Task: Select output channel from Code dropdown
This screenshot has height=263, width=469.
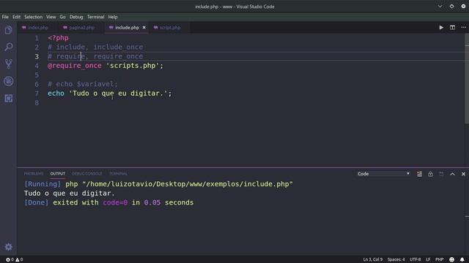Action: tap(383, 174)
